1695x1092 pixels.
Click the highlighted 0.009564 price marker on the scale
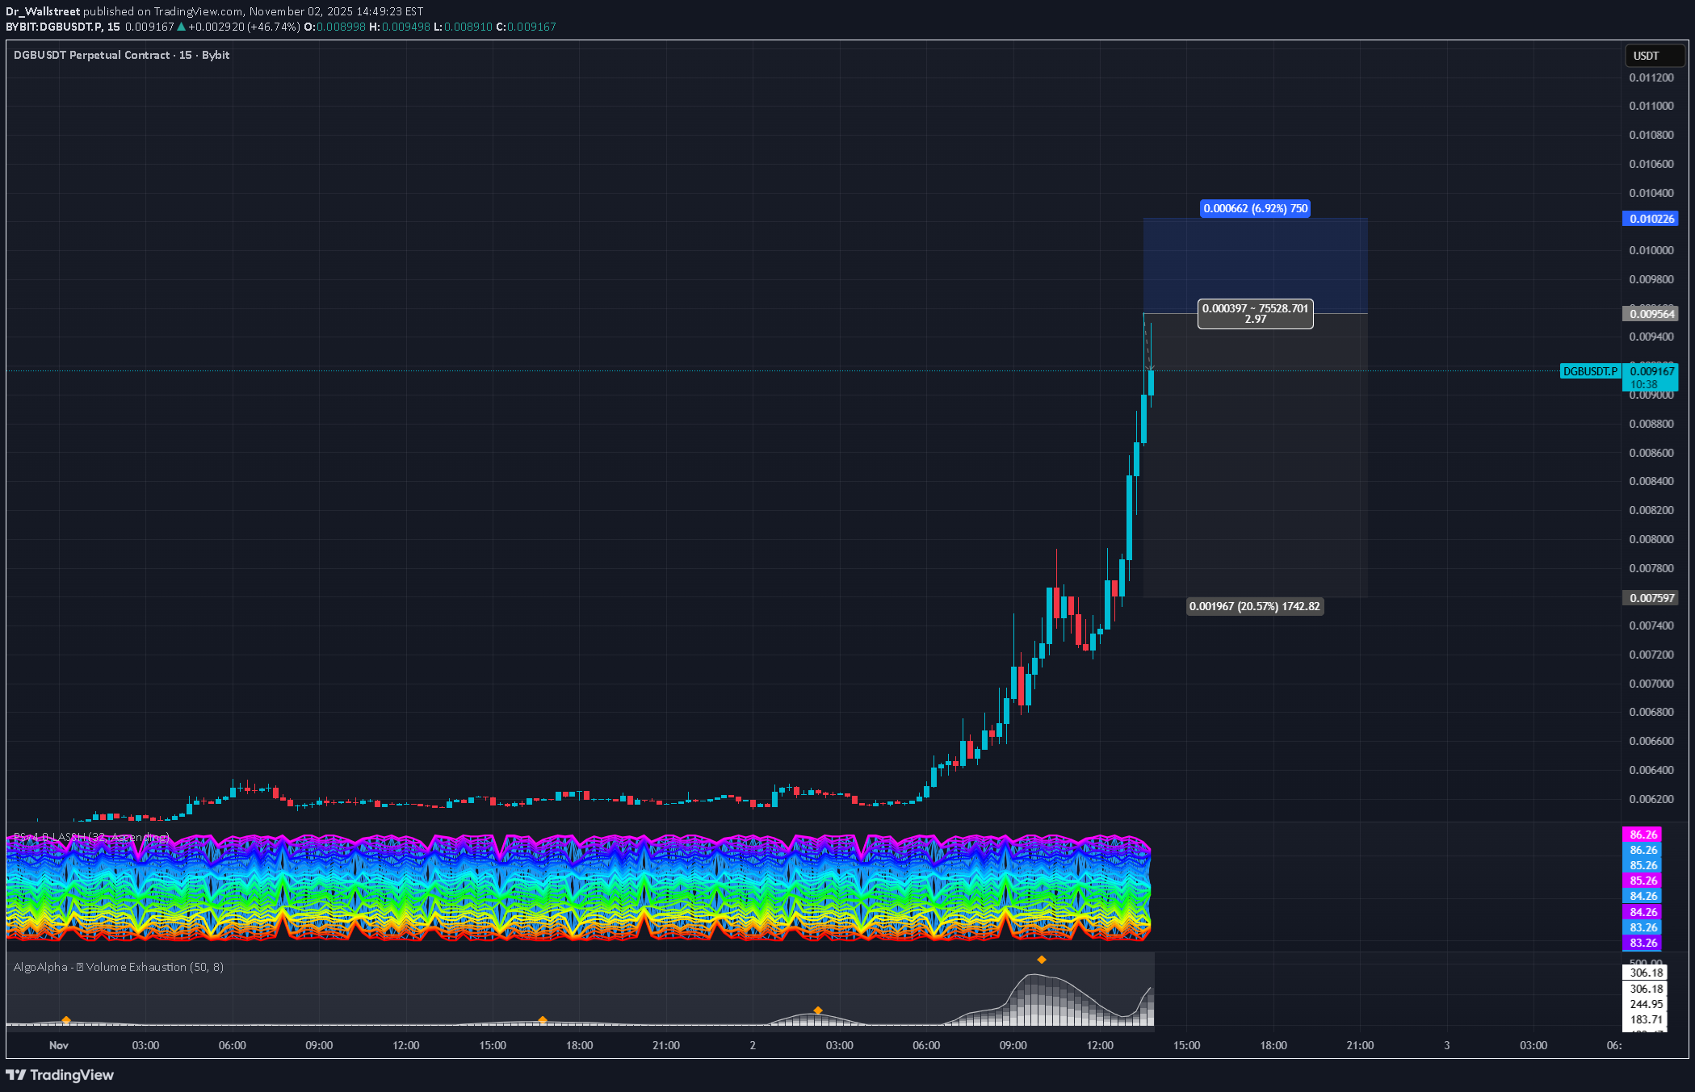[1650, 314]
